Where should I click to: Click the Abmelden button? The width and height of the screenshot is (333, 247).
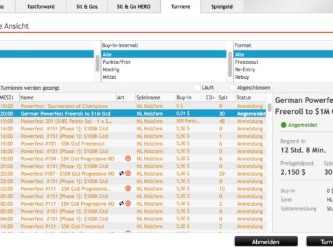point(266,242)
